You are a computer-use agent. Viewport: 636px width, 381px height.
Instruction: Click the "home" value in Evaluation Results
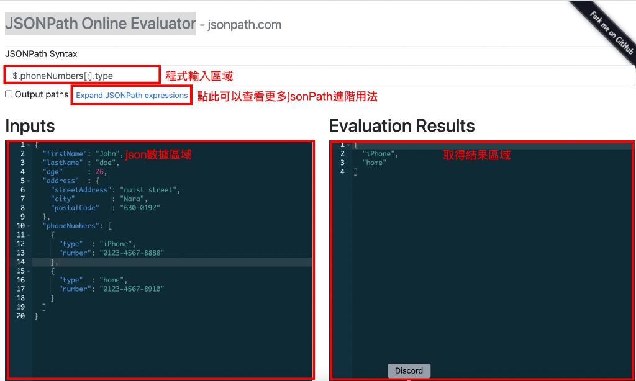[x=374, y=163]
